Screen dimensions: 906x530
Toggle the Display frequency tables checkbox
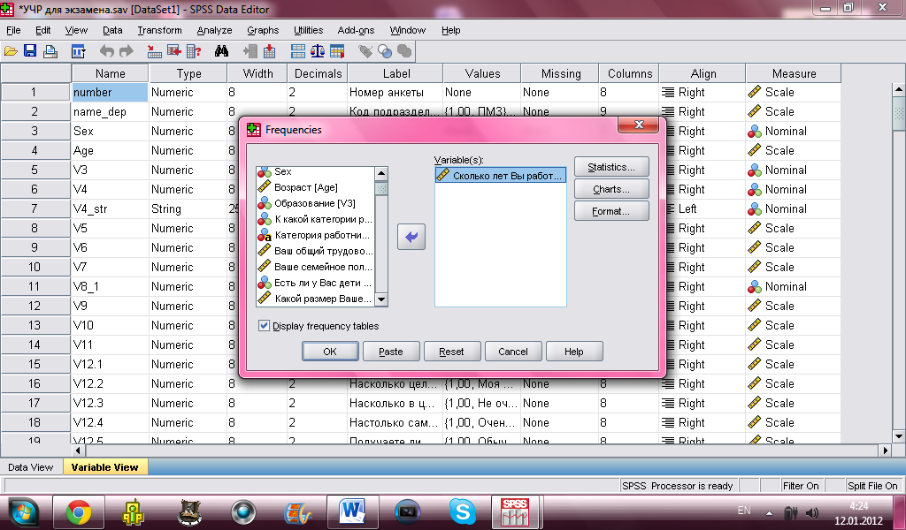pos(264,326)
